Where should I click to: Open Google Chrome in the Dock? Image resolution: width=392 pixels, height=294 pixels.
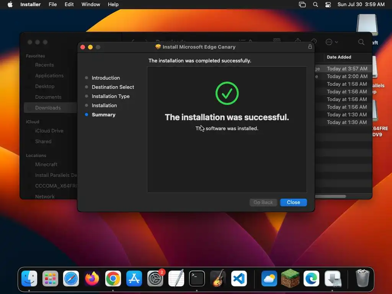(x=113, y=278)
